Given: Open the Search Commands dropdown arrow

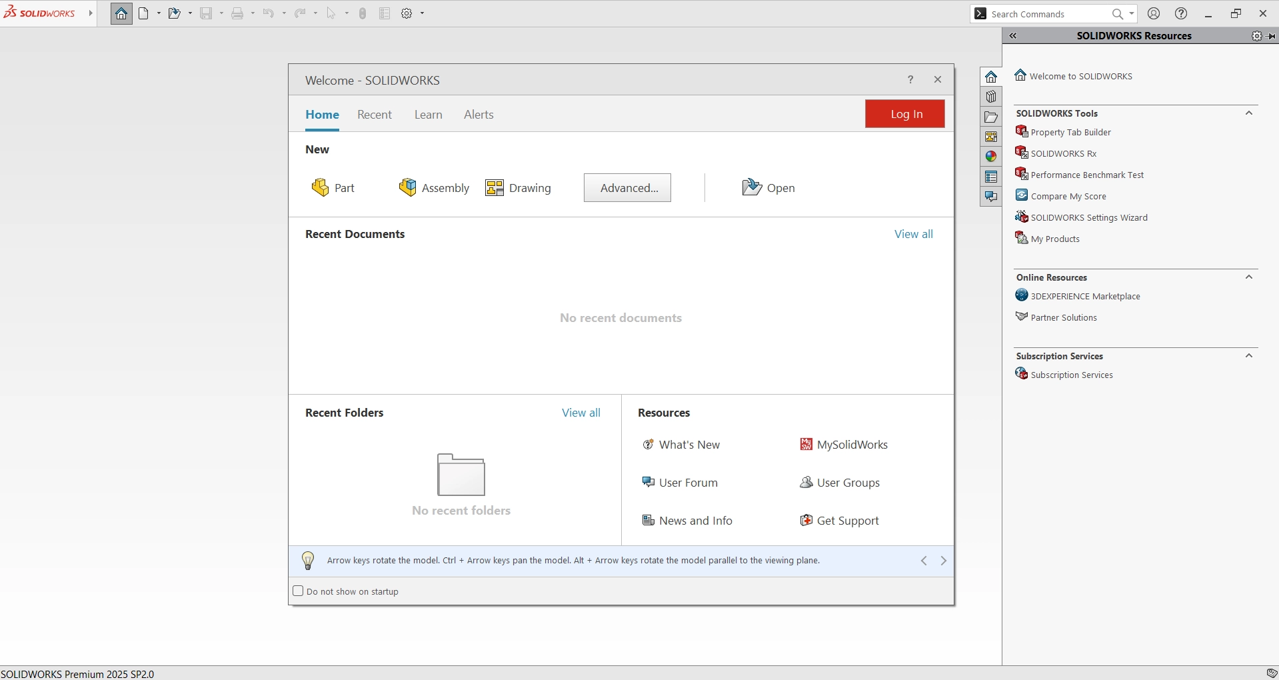Looking at the screenshot, I should tap(1132, 13).
